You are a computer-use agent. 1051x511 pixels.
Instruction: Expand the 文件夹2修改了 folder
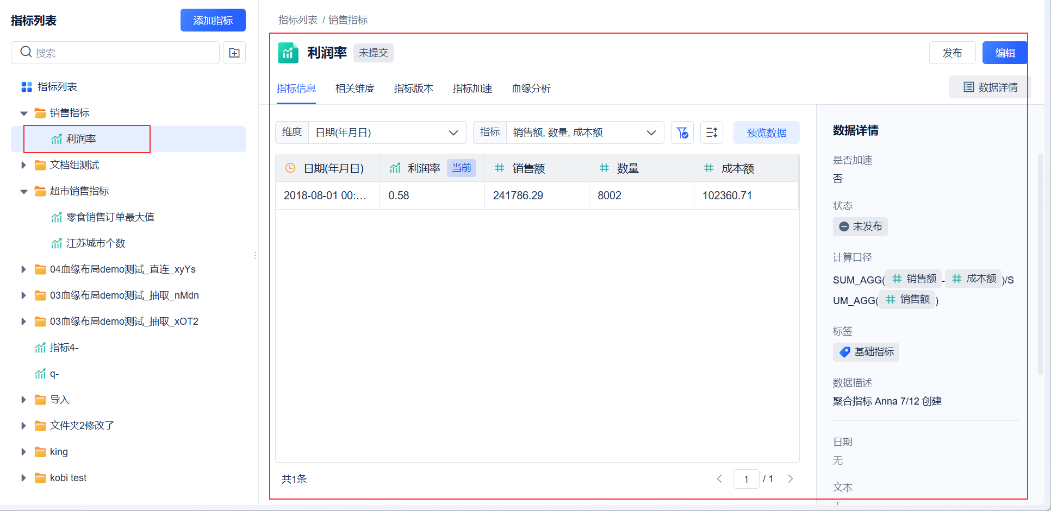pos(24,426)
